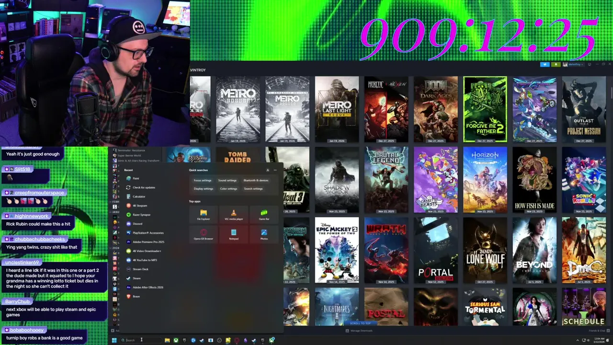
Task: Select the Postal game cover
Action: 386,307
